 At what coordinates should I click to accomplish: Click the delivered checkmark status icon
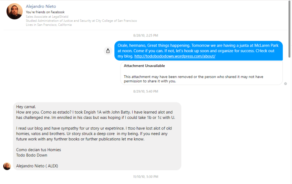[286, 84]
